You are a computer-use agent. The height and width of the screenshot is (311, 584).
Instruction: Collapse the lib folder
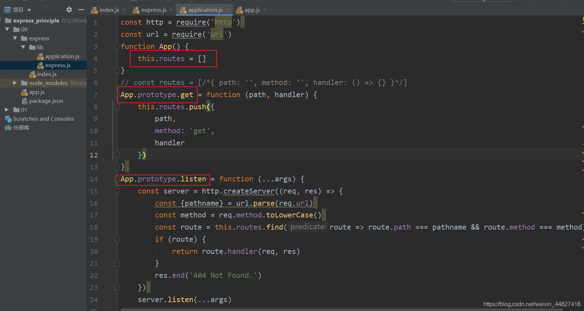coord(23,47)
